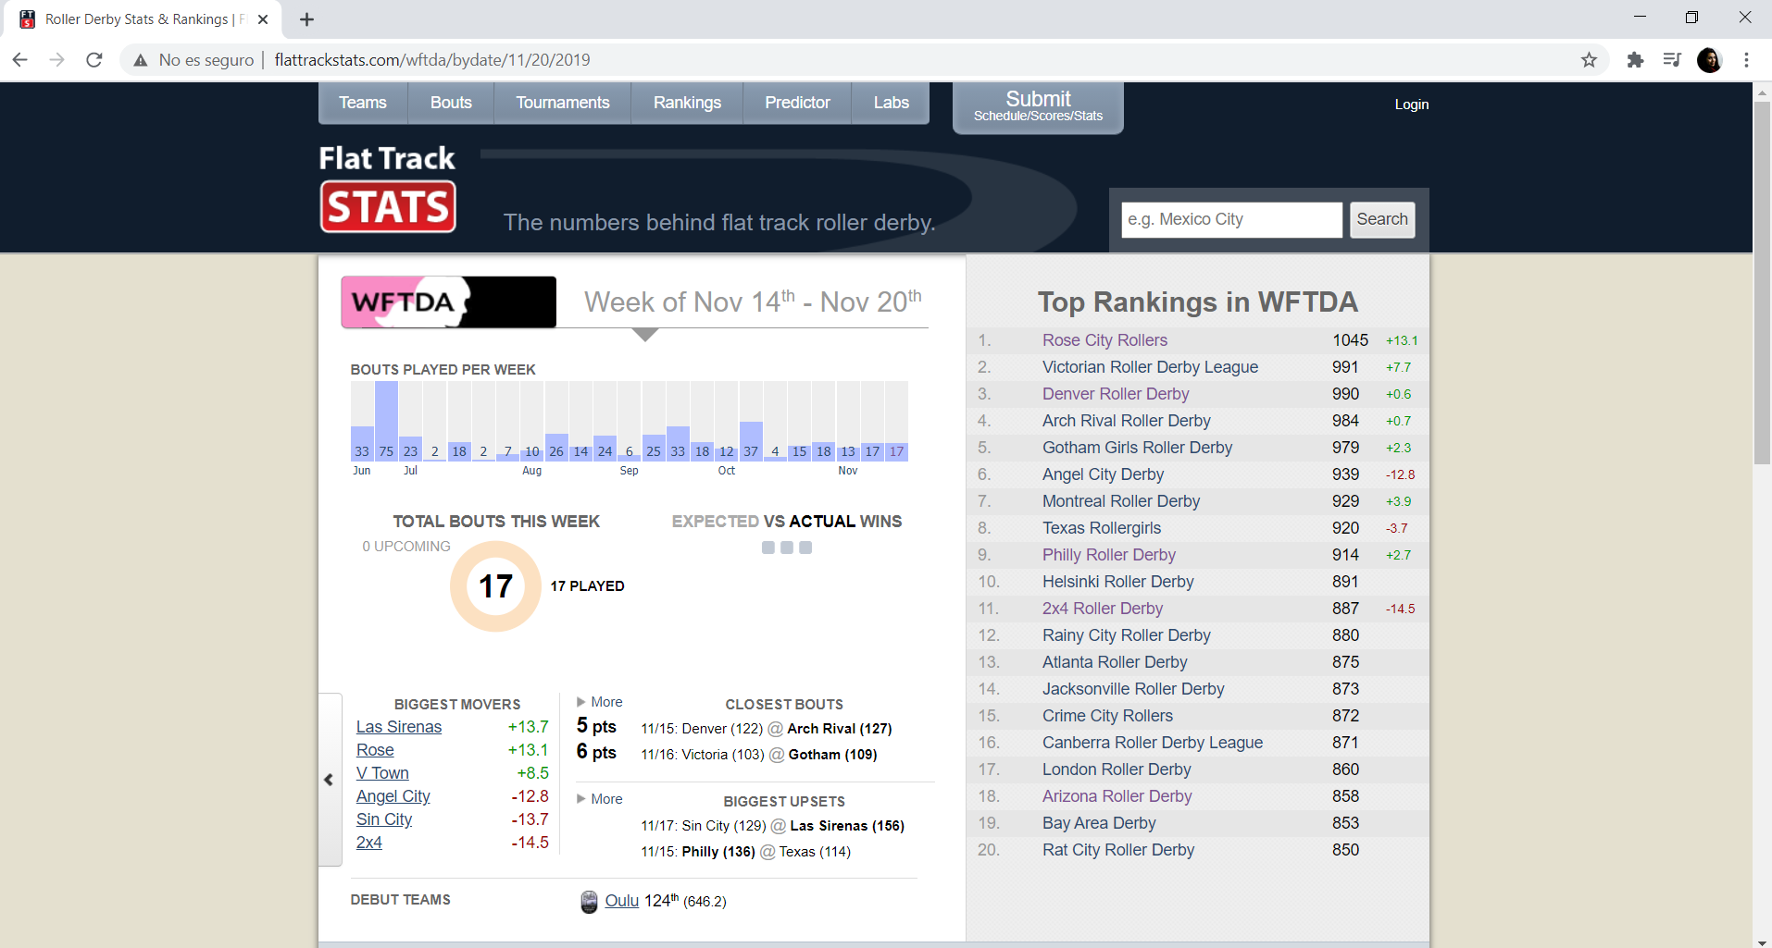The width and height of the screenshot is (1772, 948).
Task: Click the not secure warning icon
Action: 141,60
